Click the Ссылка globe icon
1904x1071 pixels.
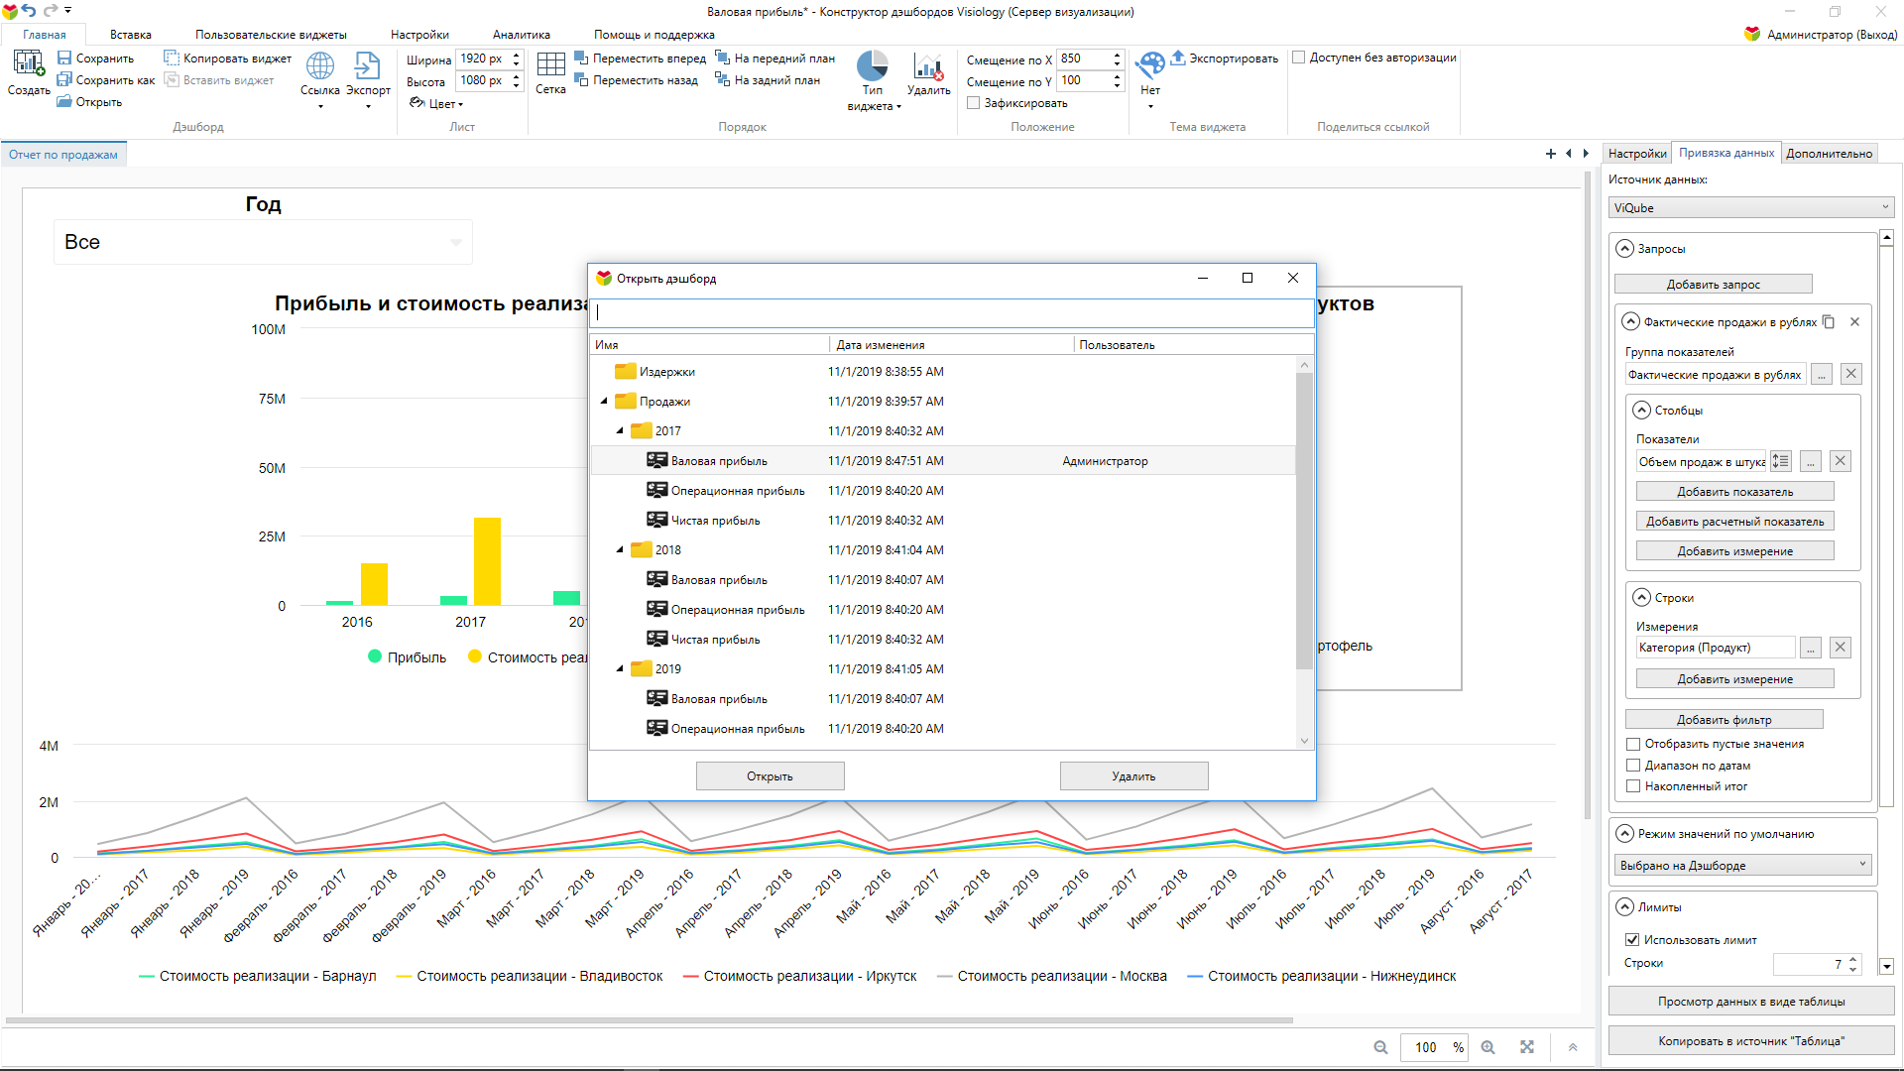[319, 66]
